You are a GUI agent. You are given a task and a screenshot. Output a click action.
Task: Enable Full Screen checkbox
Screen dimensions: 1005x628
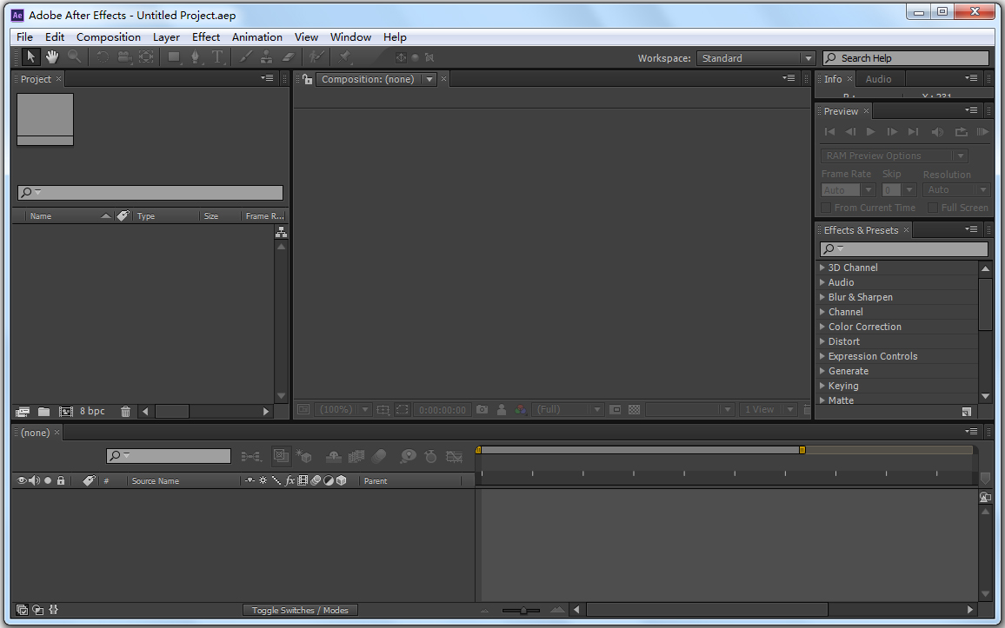pos(933,208)
